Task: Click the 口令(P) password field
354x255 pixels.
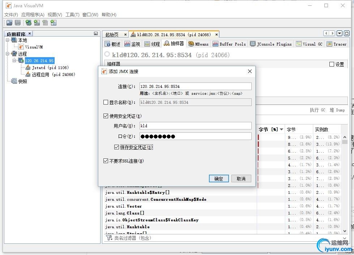Action: click(195, 136)
